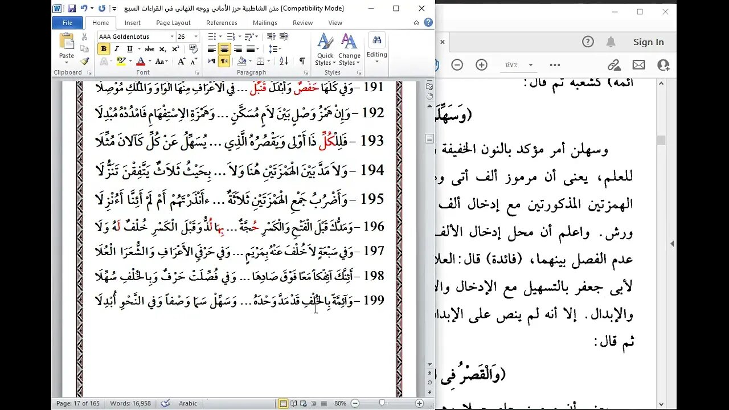The image size is (729, 410).
Task: Click the Grow Font icon
Action: pos(181,61)
